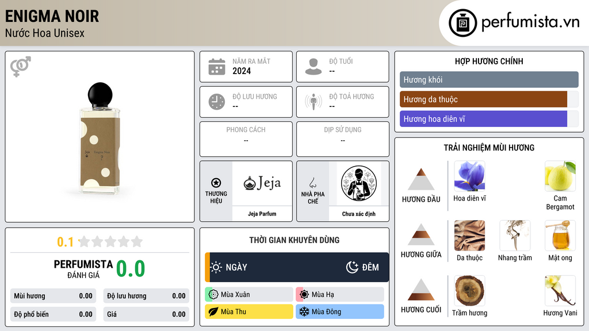Click the Perfumista Đánh Giá label
This screenshot has height=331, width=589.
pos(83,269)
